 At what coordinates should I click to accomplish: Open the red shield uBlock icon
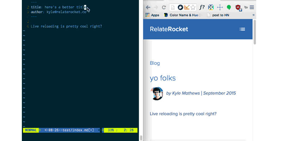(x=239, y=8)
